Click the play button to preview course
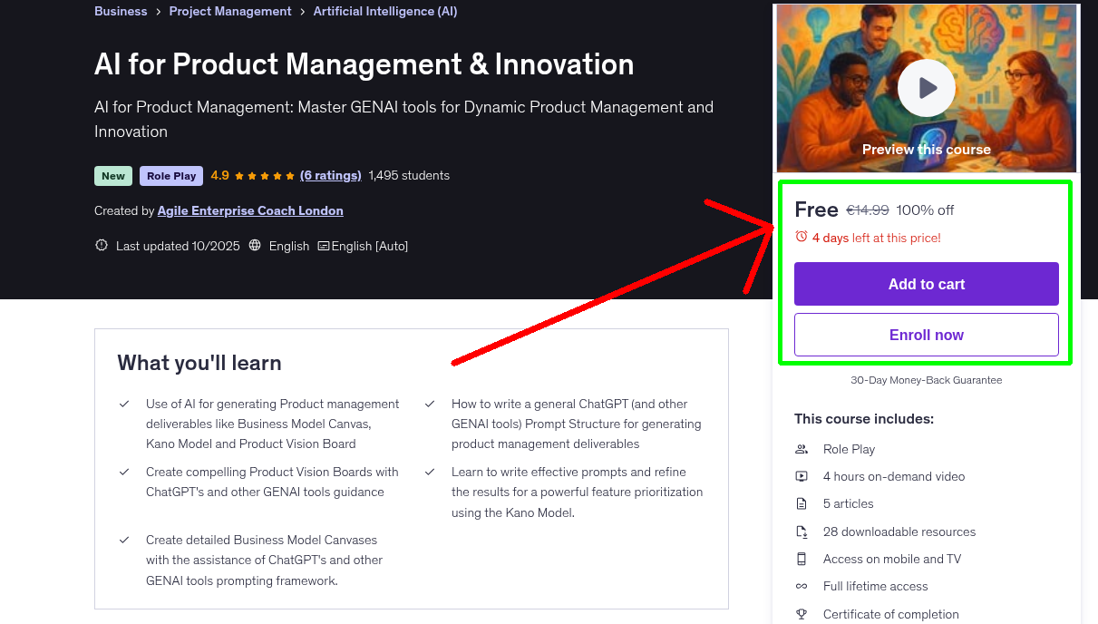The height and width of the screenshot is (624, 1098). 926,87
